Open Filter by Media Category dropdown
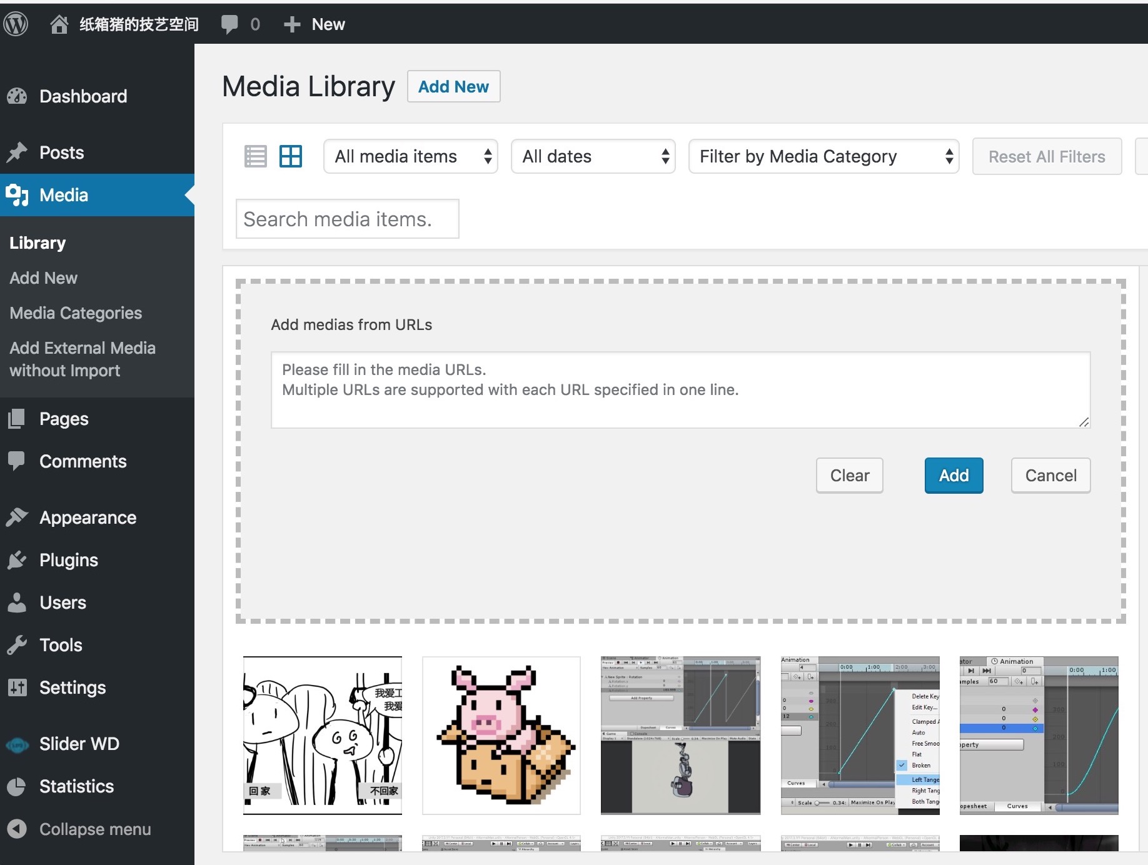Viewport: 1148px width, 865px height. (823, 156)
